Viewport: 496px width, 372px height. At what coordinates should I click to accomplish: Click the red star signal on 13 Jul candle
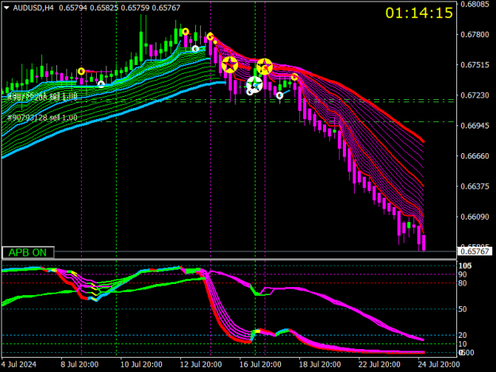coord(229,65)
